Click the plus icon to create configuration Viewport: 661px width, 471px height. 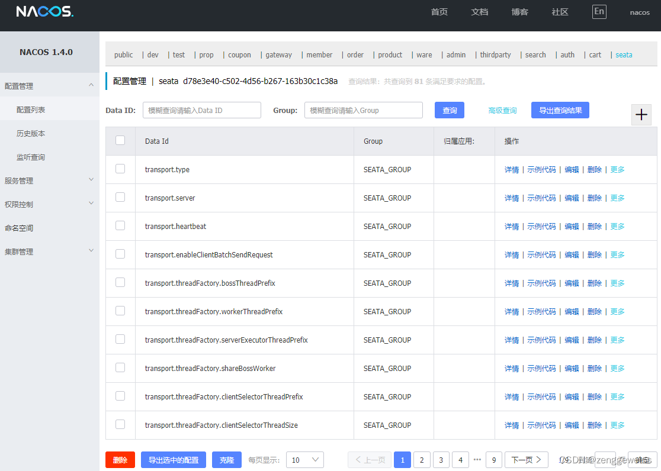[641, 115]
